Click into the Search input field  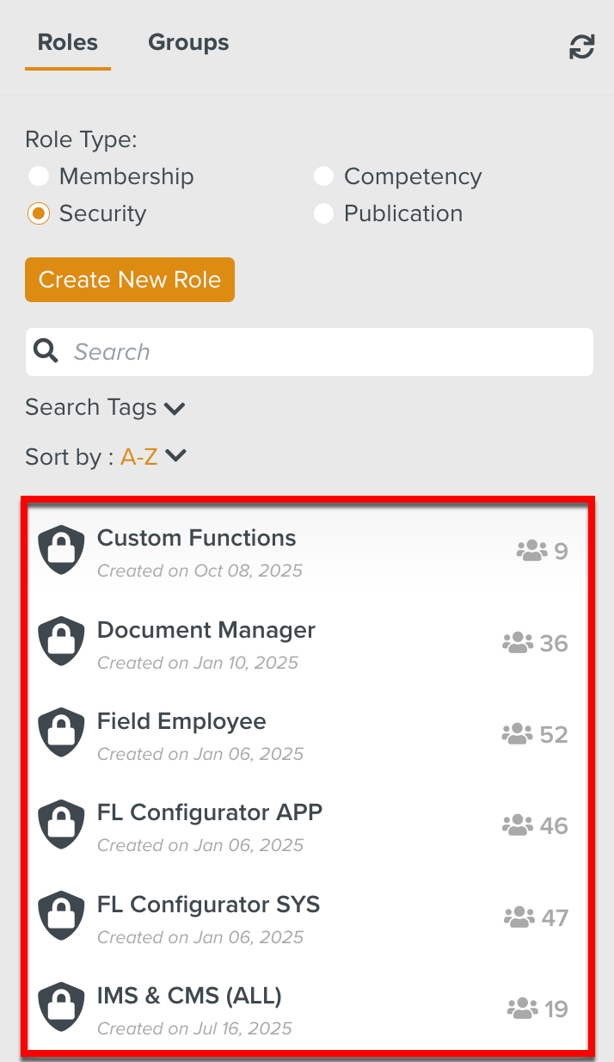coord(327,351)
